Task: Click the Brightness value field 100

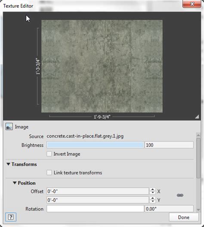Action: (x=169, y=145)
